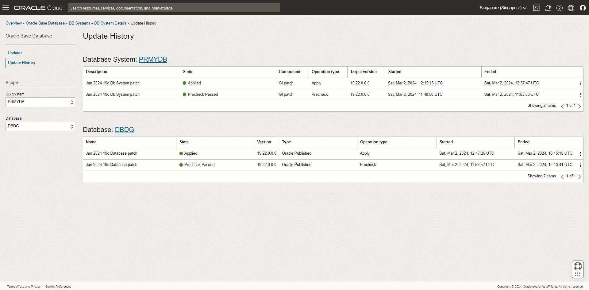Go to next page in Database System table
Screen dimensions: 589x290
[x=579, y=106]
